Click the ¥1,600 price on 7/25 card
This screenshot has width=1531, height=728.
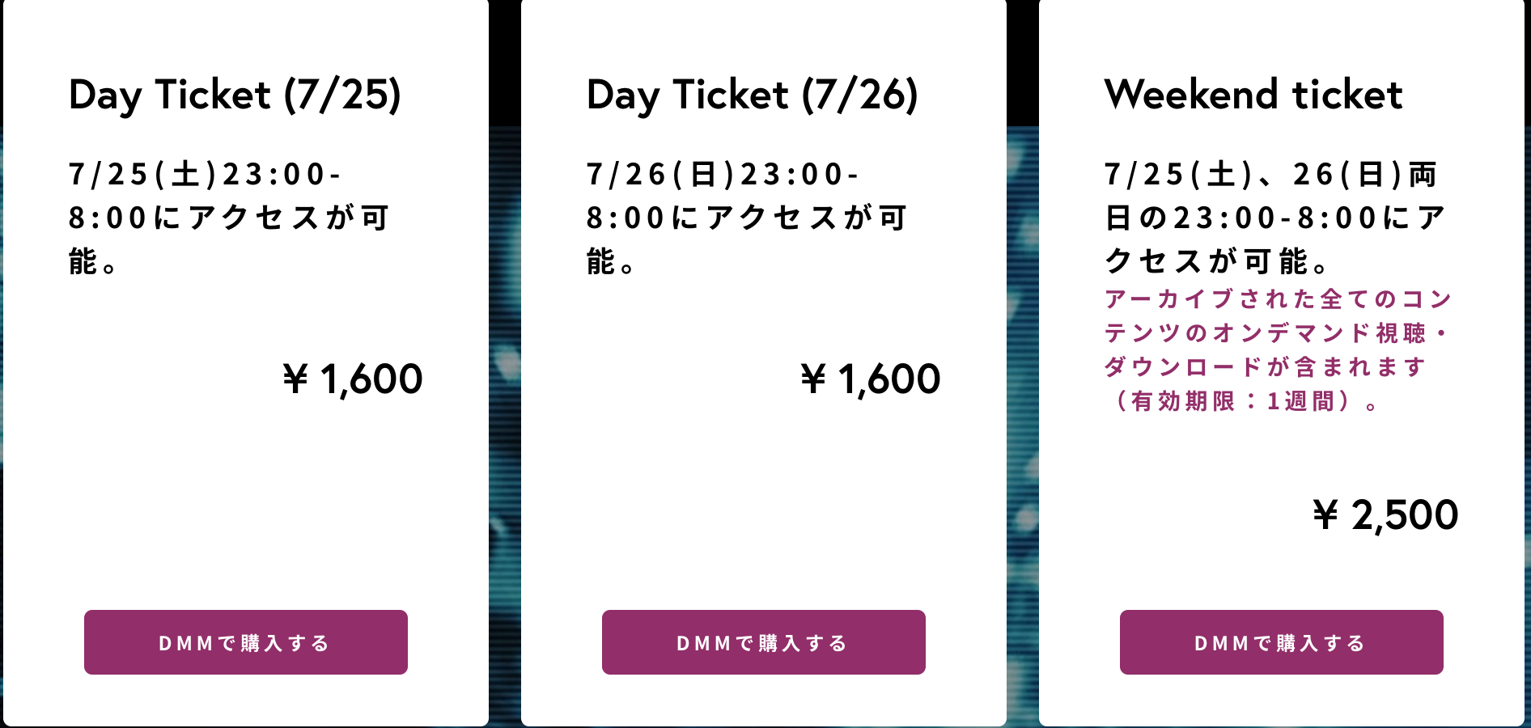tap(353, 379)
